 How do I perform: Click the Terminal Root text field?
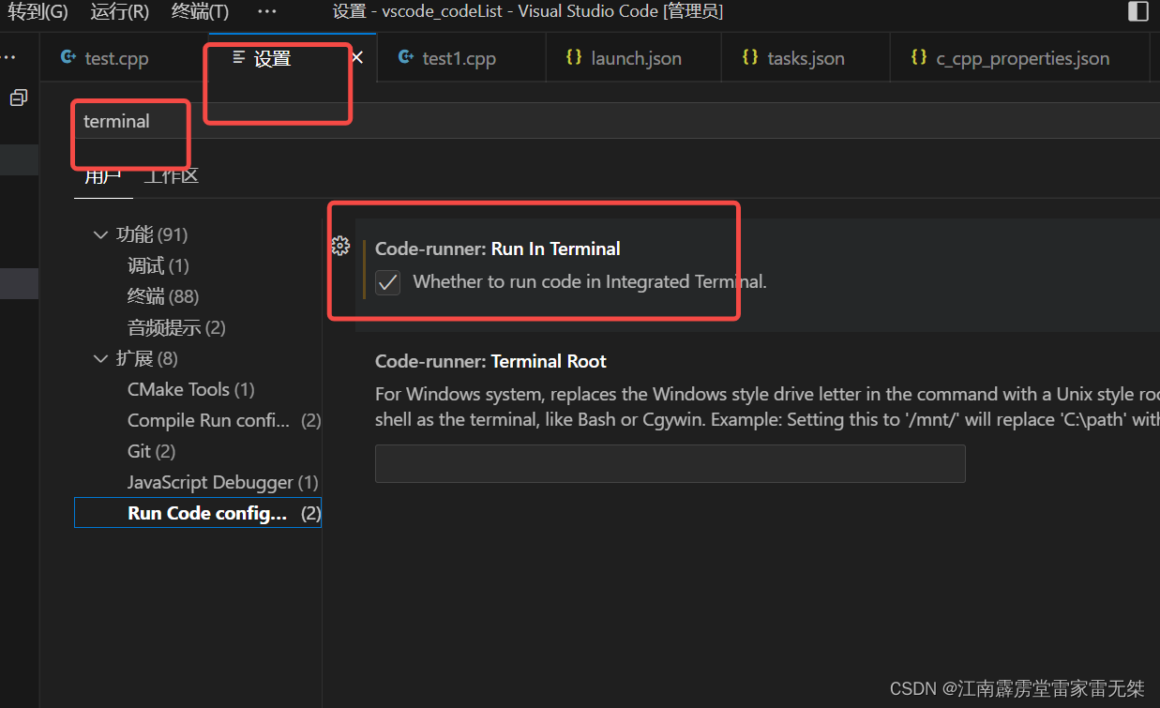click(x=670, y=463)
